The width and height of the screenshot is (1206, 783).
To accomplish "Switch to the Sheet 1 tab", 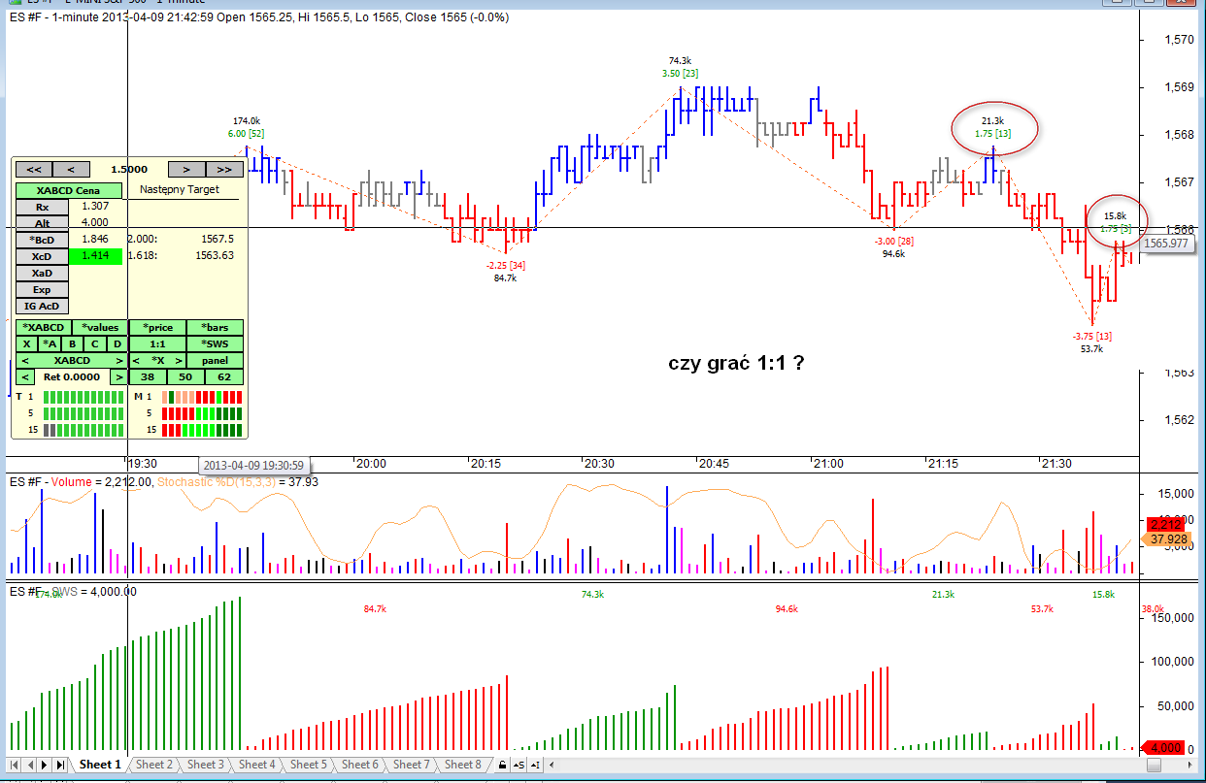I will click(x=99, y=765).
